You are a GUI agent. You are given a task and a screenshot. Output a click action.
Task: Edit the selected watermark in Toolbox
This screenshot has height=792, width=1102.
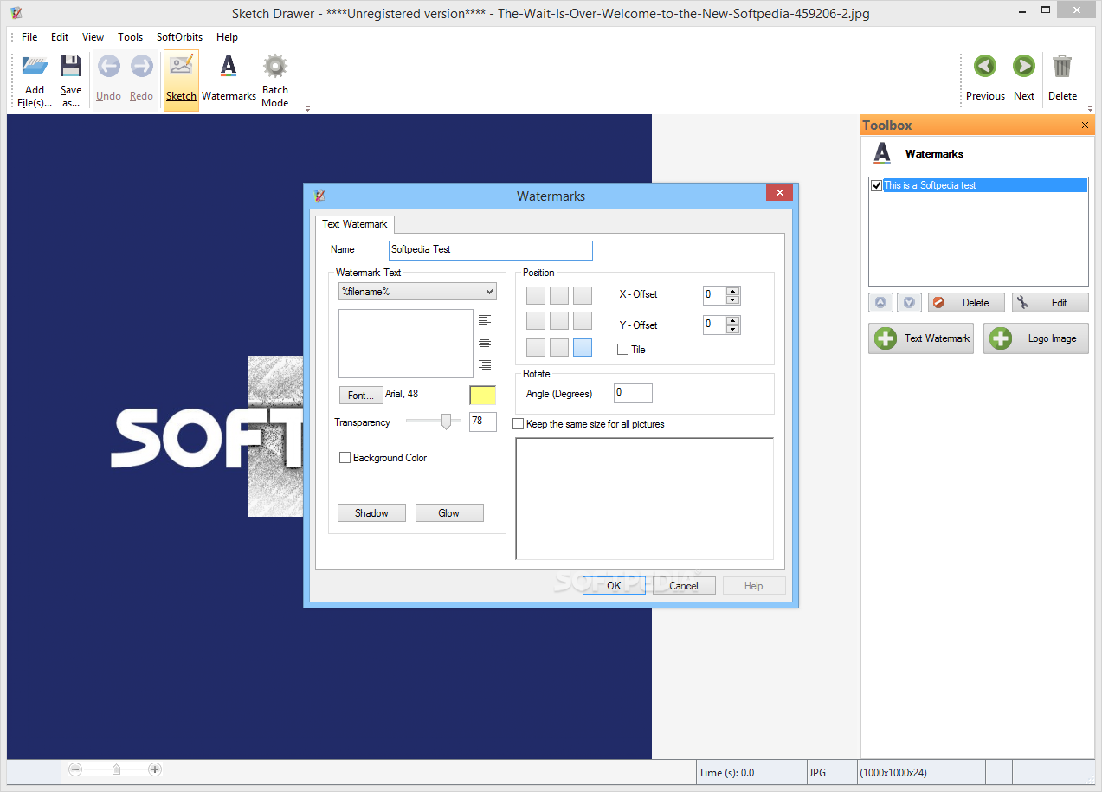1050,303
